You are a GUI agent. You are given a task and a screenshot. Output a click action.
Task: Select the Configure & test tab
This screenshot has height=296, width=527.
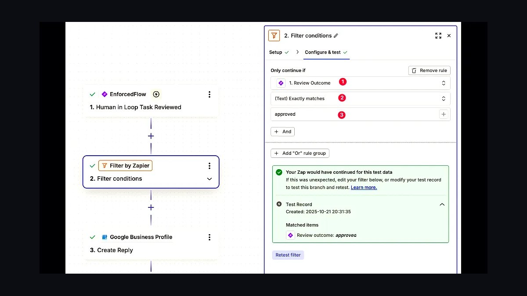[x=326, y=52]
